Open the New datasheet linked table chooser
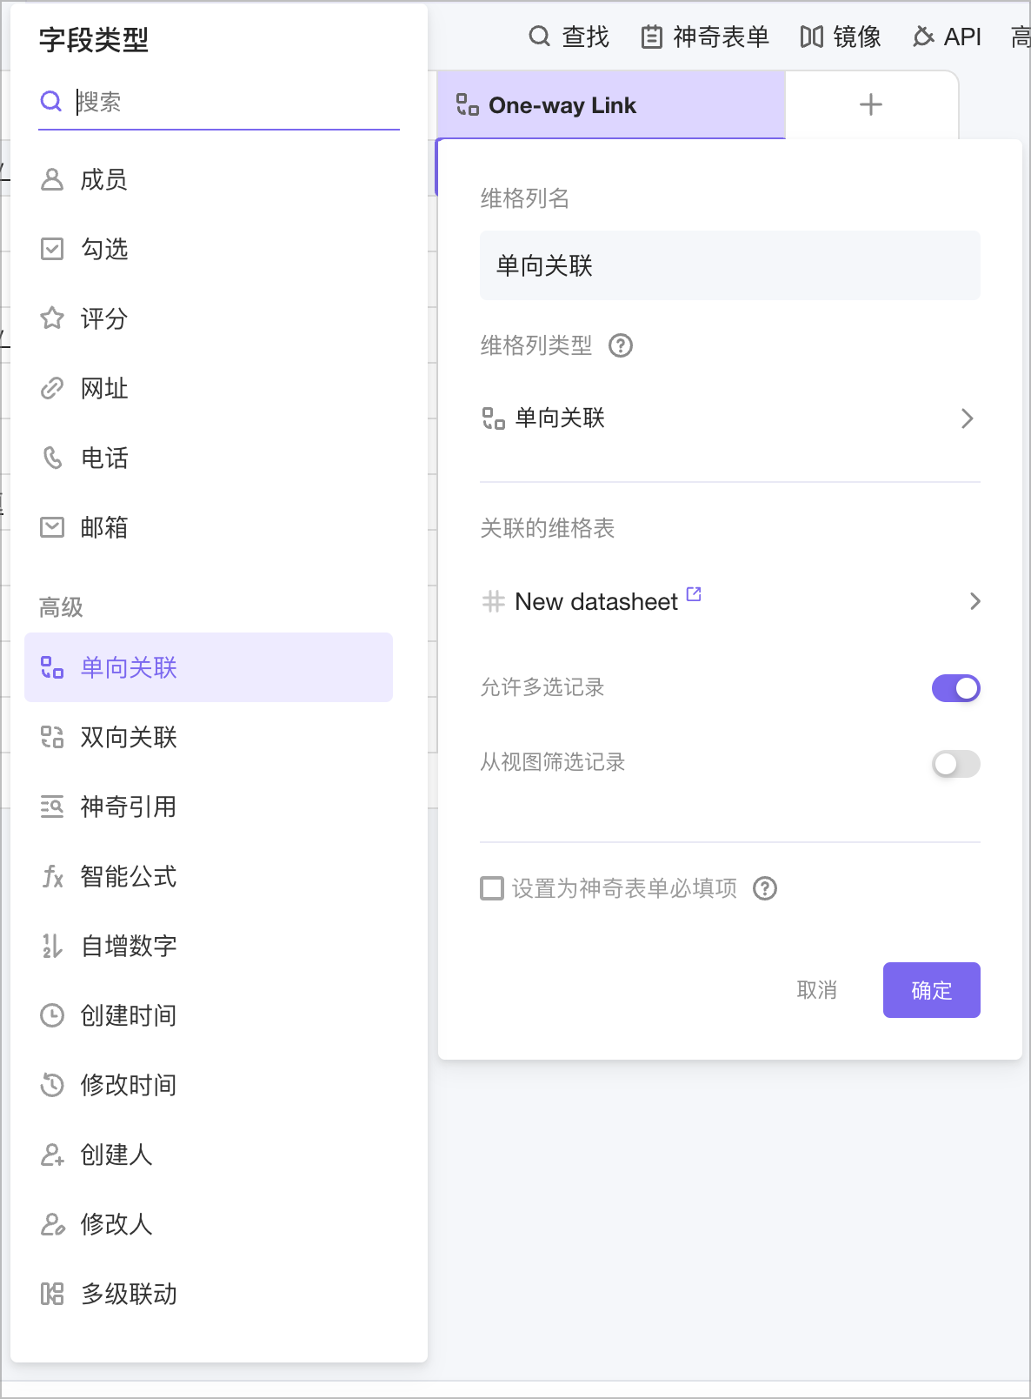This screenshot has width=1031, height=1399. [x=728, y=601]
